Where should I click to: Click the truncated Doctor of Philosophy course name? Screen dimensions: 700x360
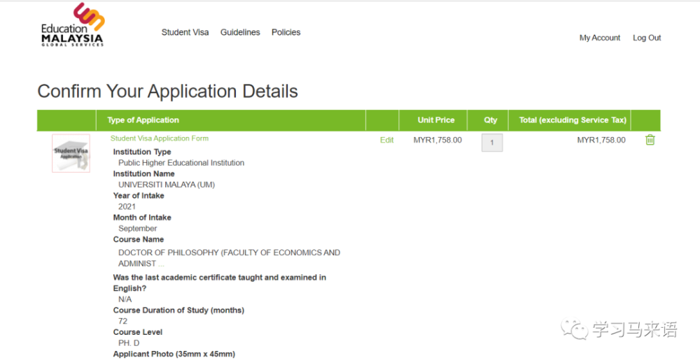pos(229,258)
